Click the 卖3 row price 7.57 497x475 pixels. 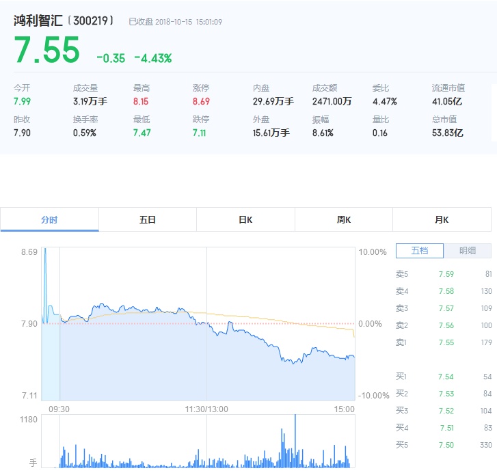tap(446, 308)
